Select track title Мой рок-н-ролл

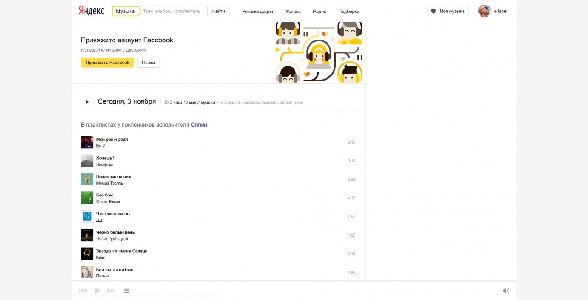(x=112, y=139)
